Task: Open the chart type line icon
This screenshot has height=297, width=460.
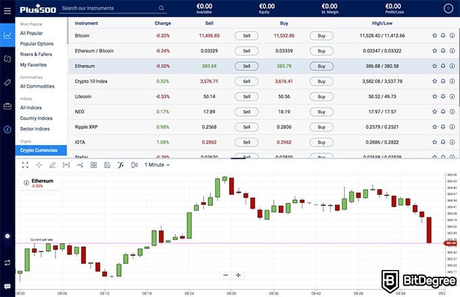Action: tap(80, 165)
